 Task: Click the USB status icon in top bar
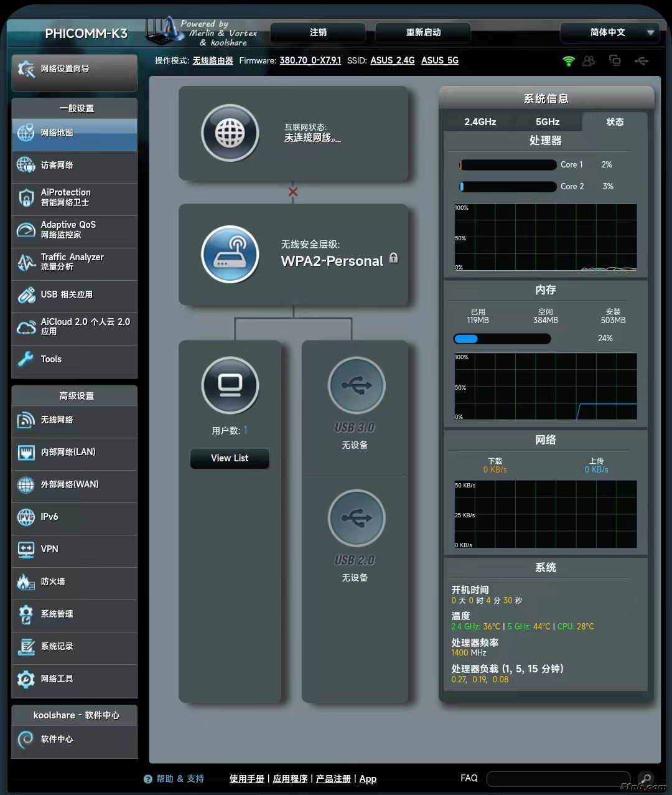642,60
